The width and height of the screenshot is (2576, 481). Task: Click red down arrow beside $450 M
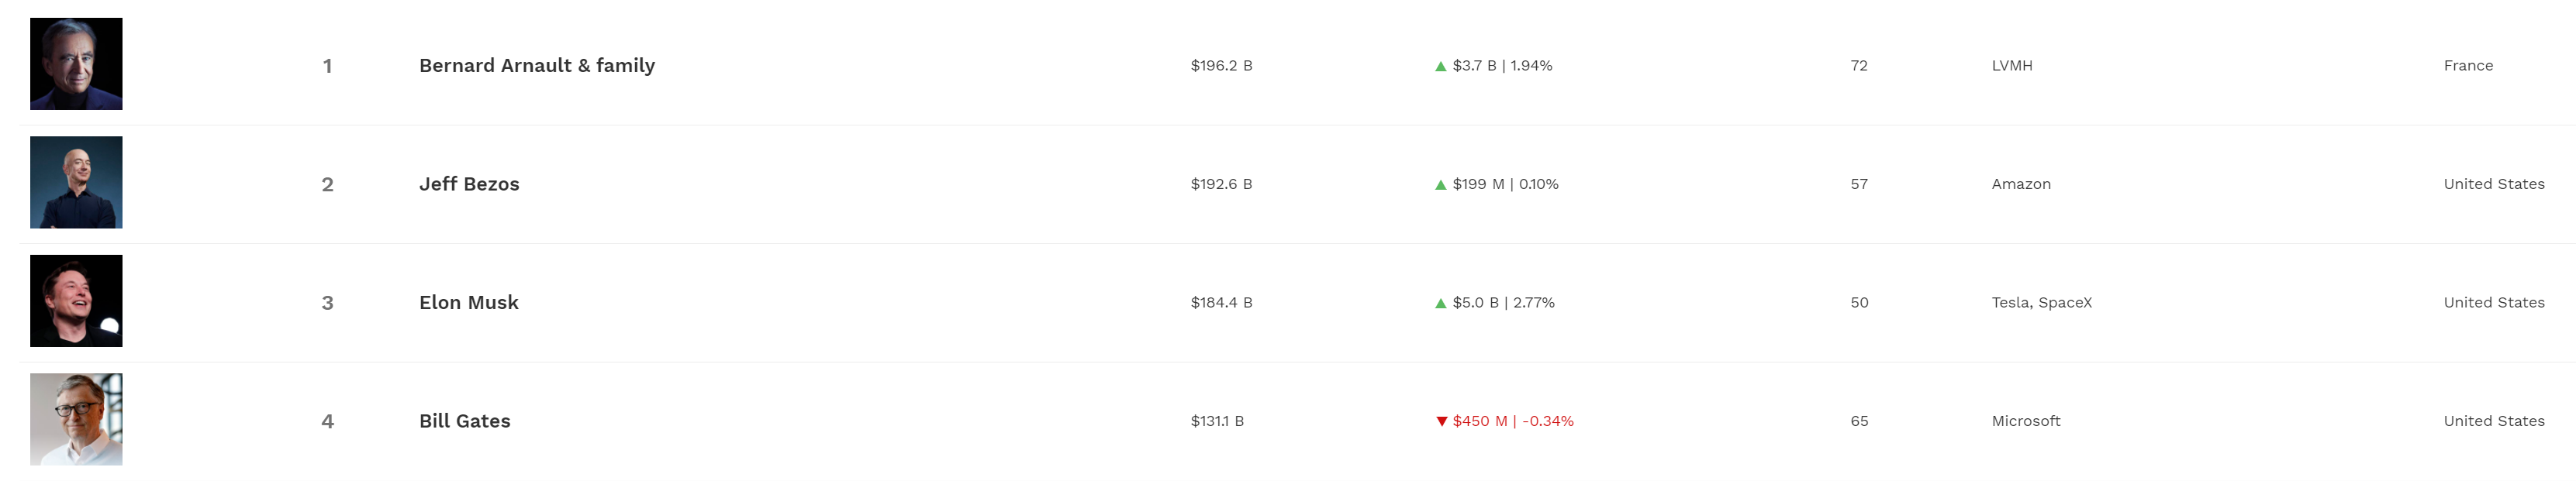pos(1441,421)
